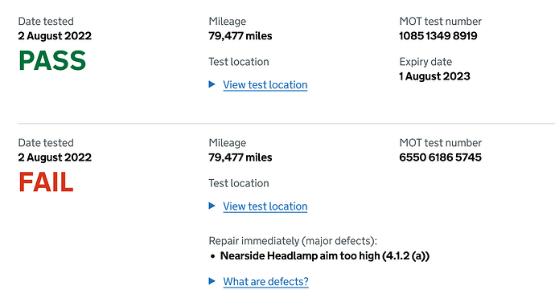
Task: Click the green PASS result text
Action: pos(52,61)
